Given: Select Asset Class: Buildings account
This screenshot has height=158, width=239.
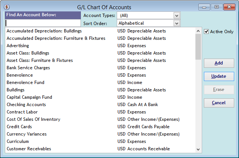Looking at the screenshot, I should [x=100, y=53].
